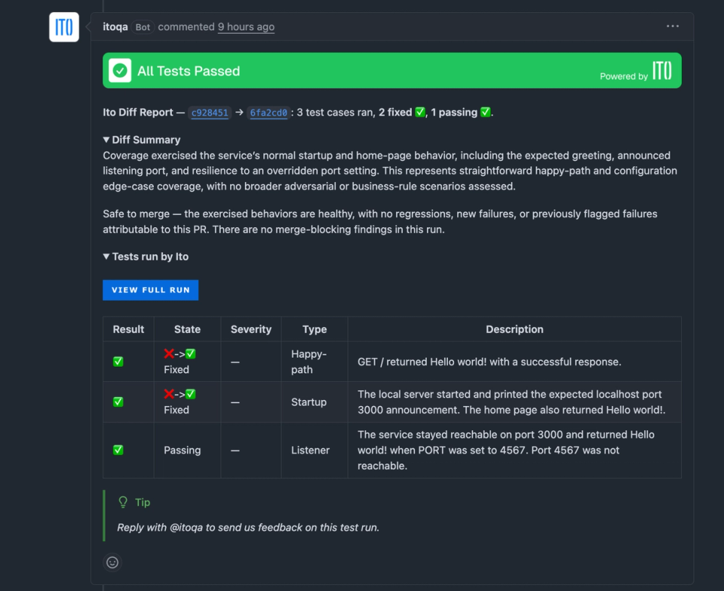Click 'GET / returned Hello world!' description

pyautogui.click(x=489, y=362)
